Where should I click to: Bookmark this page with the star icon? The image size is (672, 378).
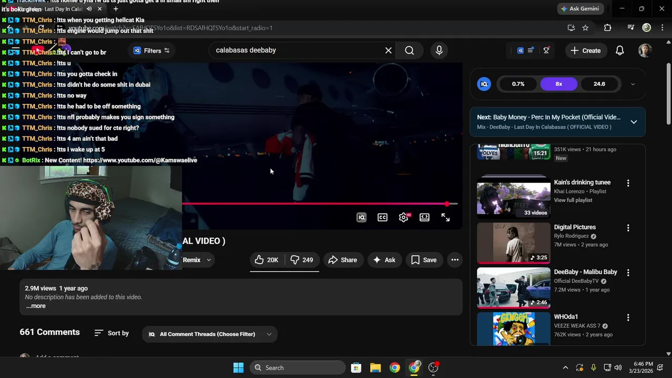585,28
